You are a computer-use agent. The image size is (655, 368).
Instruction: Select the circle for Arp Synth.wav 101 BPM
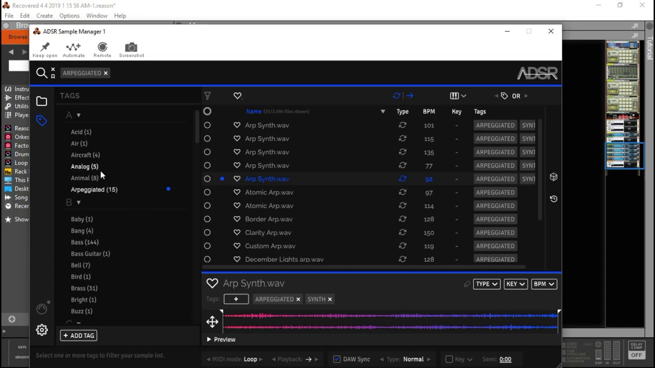(207, 125)
